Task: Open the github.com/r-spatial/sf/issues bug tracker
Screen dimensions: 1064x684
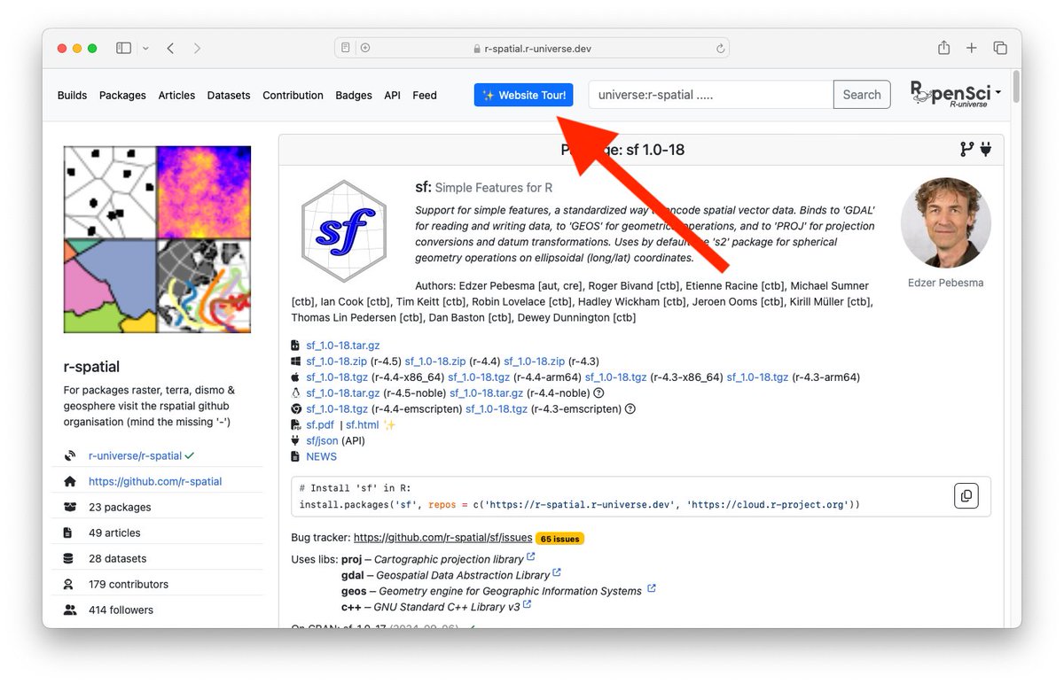Action: [x=442, y=537]
